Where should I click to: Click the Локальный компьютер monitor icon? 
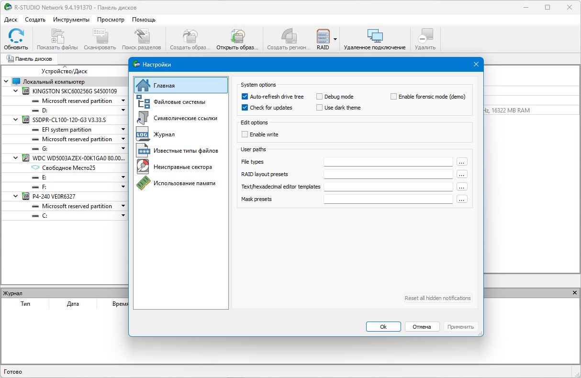tap(16, 81)
